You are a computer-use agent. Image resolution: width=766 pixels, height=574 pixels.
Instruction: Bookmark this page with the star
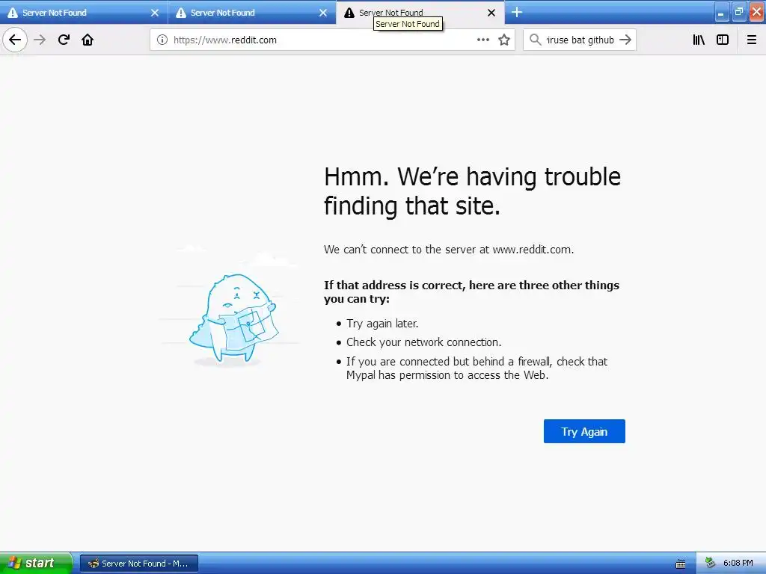tap(504, 40)
